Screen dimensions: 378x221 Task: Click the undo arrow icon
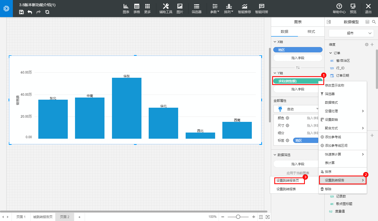coord(30,12)
